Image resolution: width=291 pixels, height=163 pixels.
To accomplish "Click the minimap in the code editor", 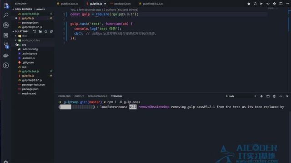I will coord(273,9).
